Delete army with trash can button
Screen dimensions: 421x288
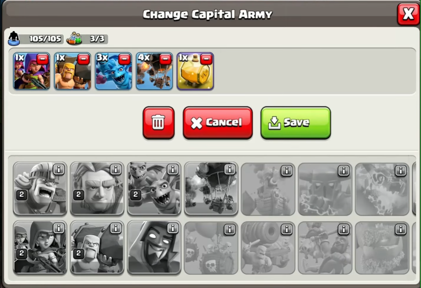click(x=159, y=123)
